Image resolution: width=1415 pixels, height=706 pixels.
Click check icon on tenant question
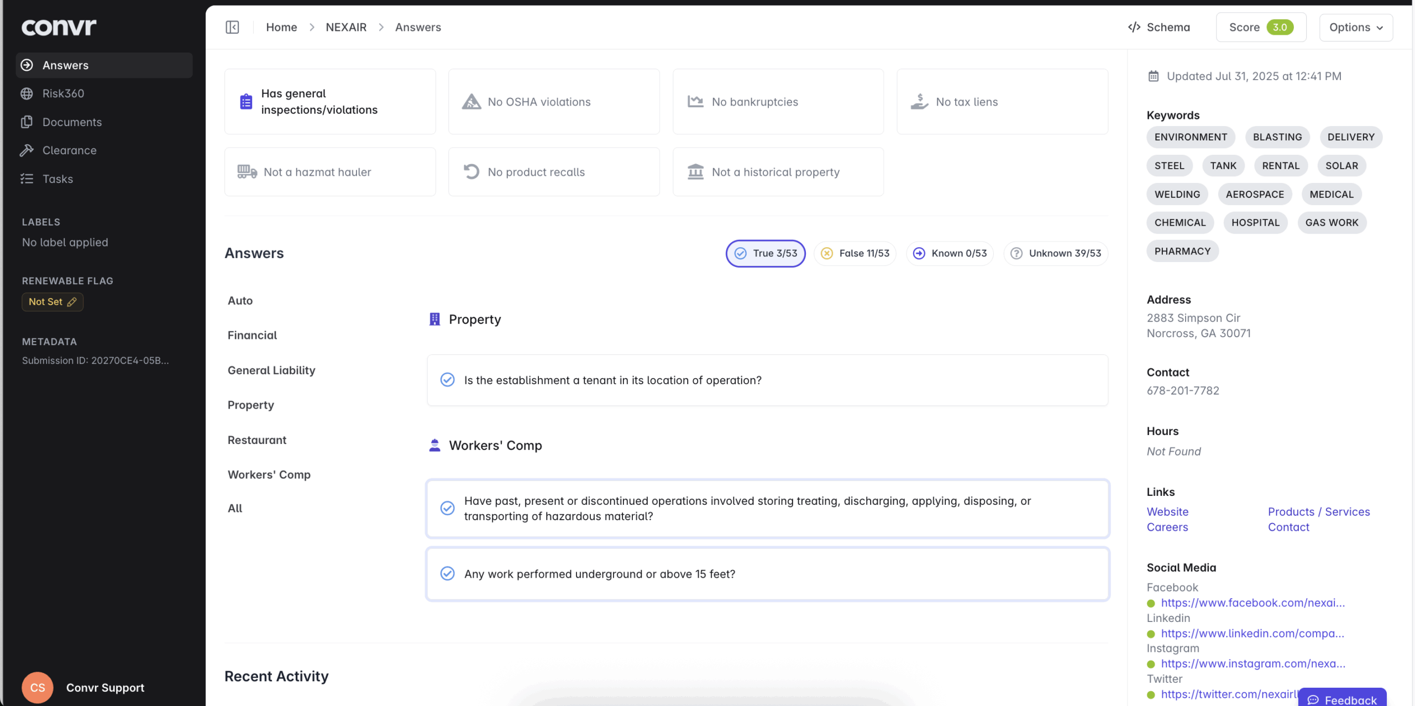tap(447, 380)
